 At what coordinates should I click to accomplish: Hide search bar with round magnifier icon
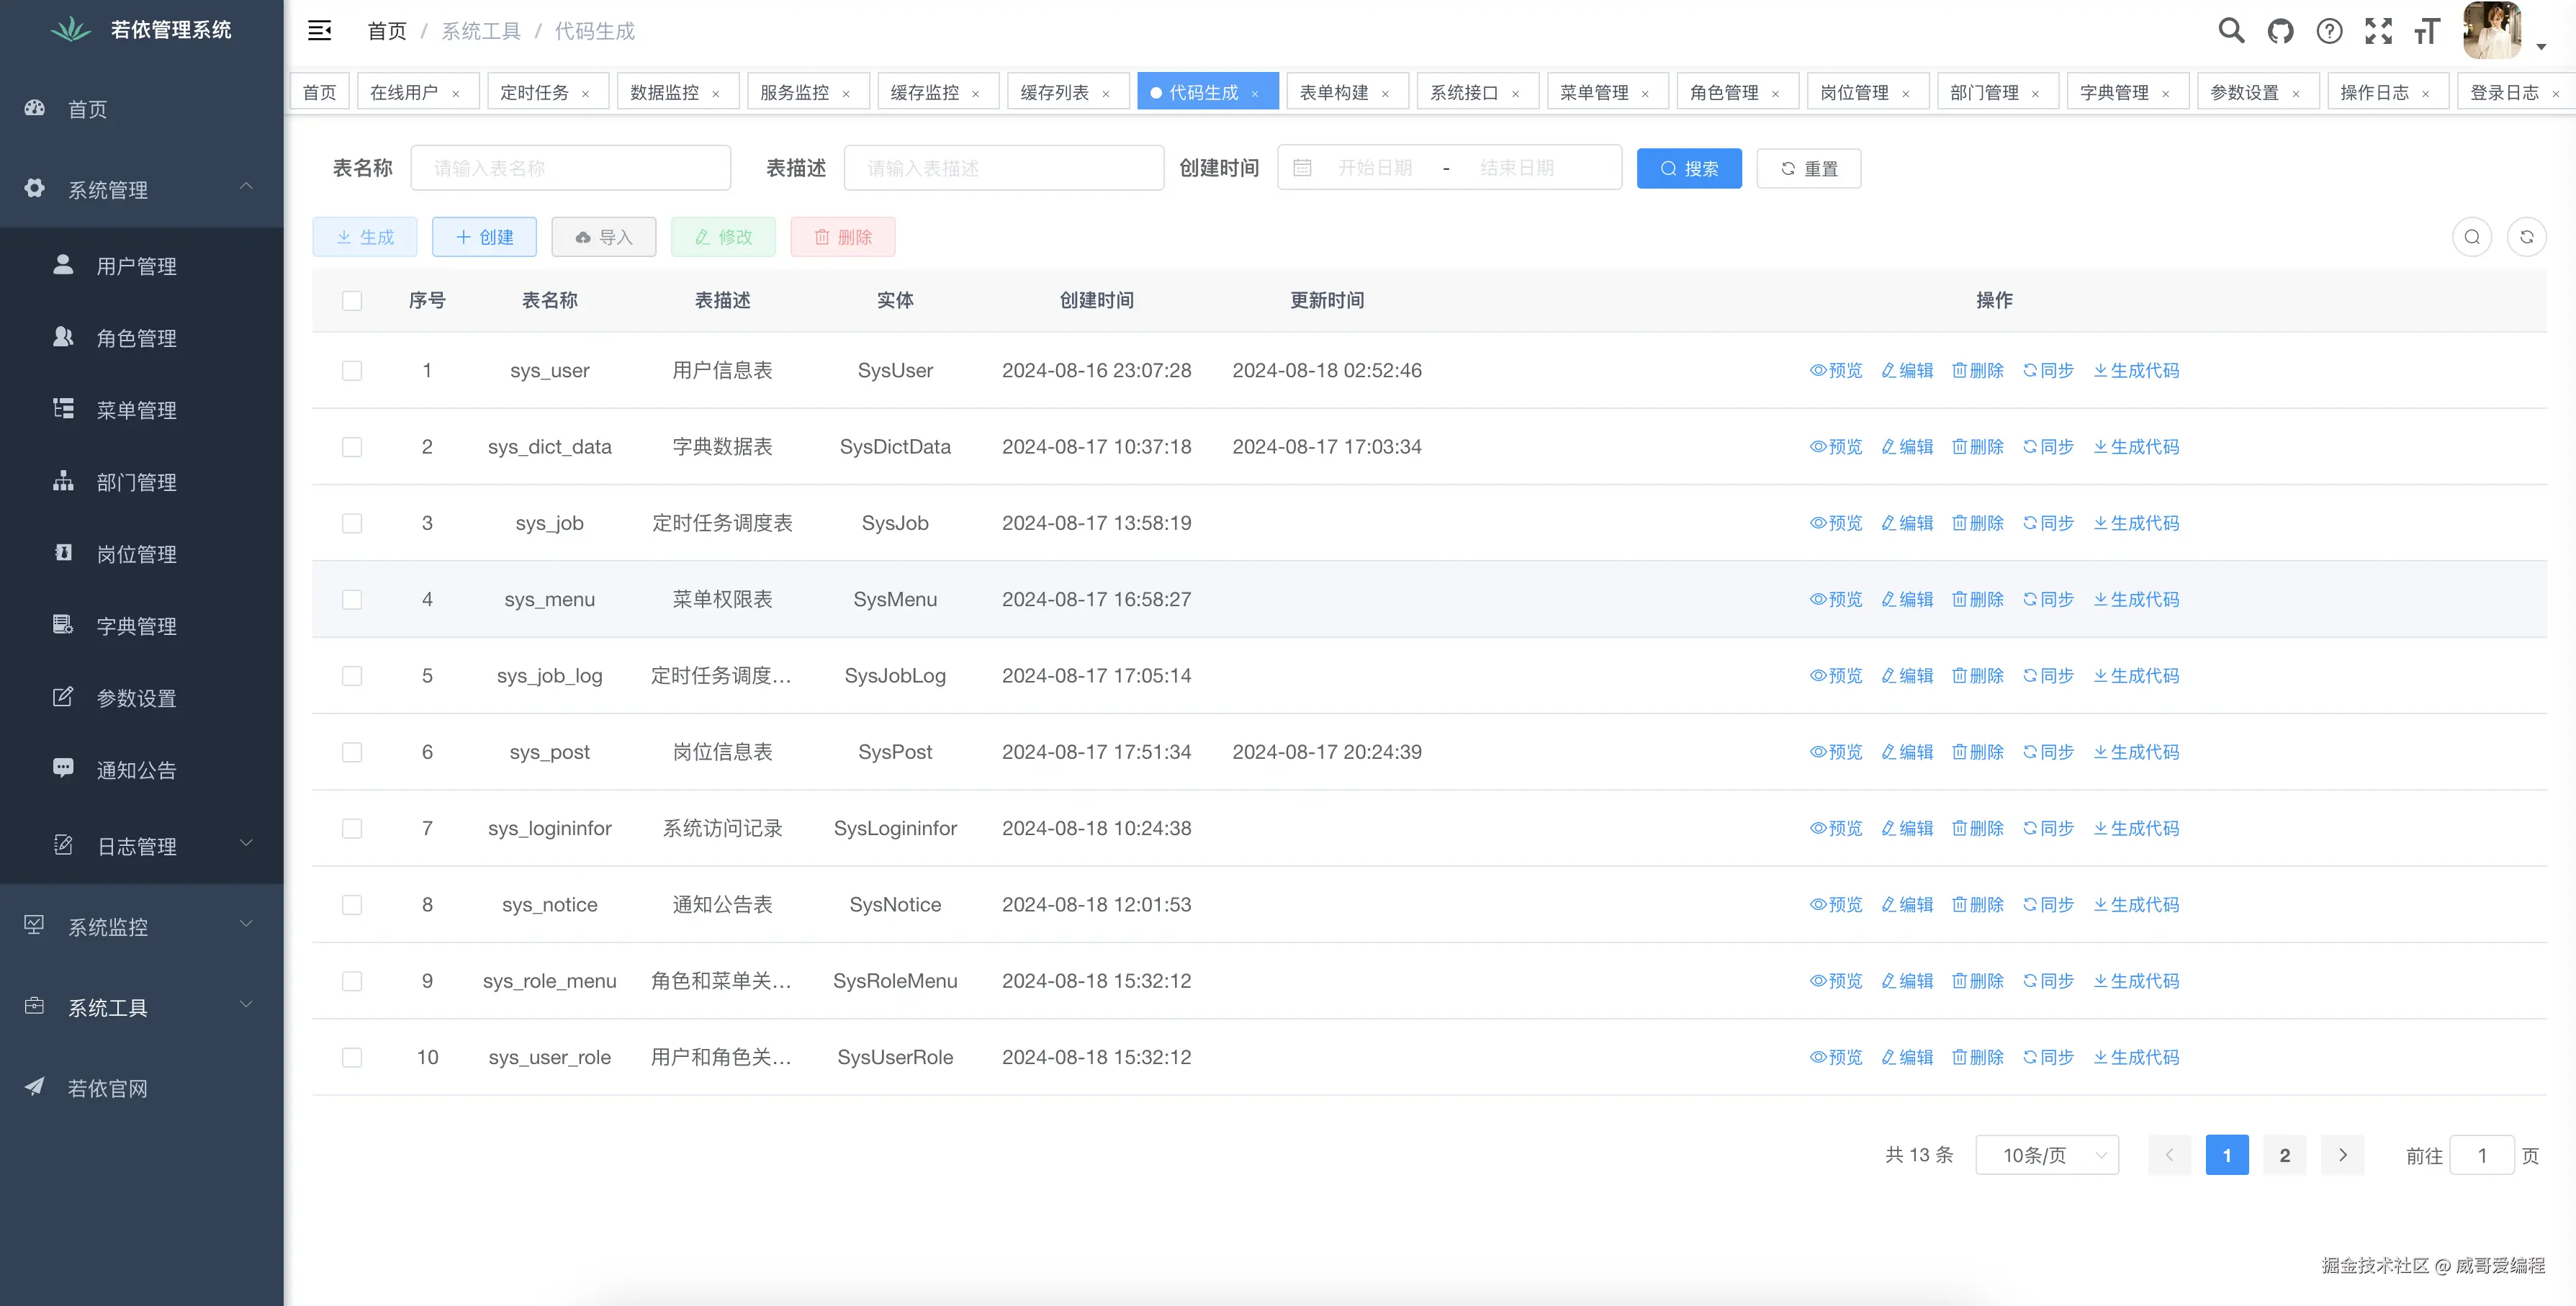[2472, 237]
